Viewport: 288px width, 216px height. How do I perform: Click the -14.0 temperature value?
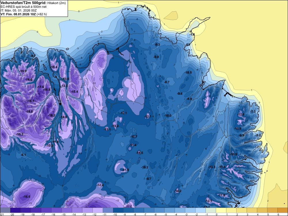[64, 117]
